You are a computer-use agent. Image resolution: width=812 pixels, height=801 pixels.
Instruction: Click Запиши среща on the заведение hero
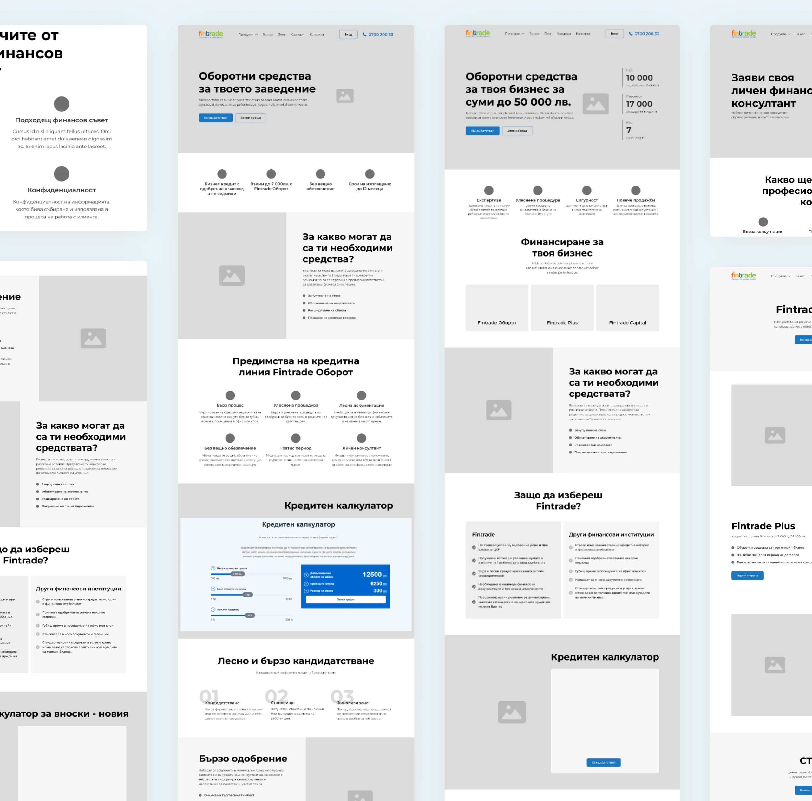pos(251,118)
